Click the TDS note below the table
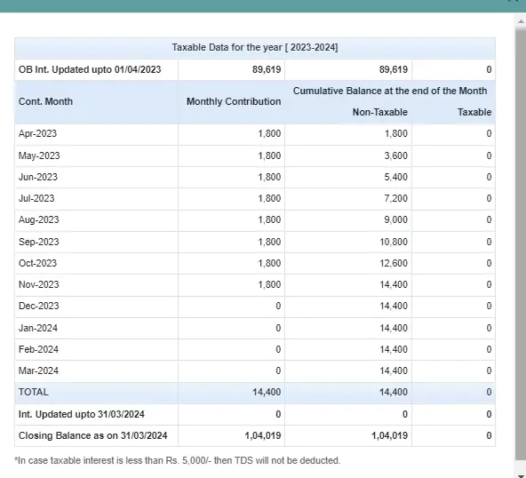Image resolution: width=526 pixels, height=478 pixels. (x=178, y=460)
